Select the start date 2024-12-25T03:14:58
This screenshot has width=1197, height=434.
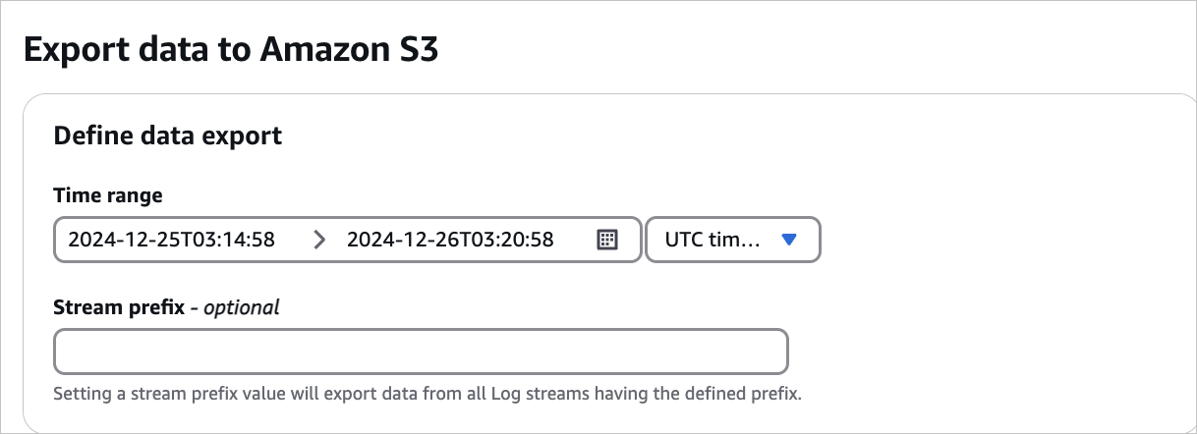[x=171, y=240]
